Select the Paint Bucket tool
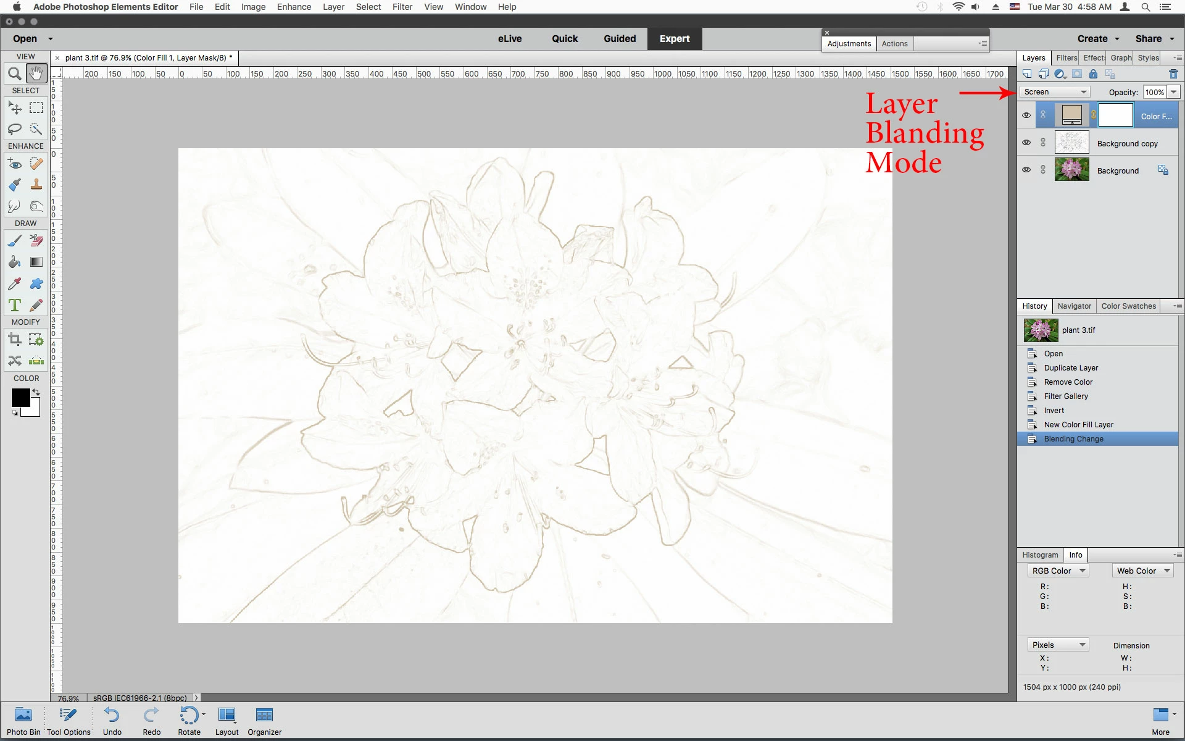 click(x=15, y=262)
